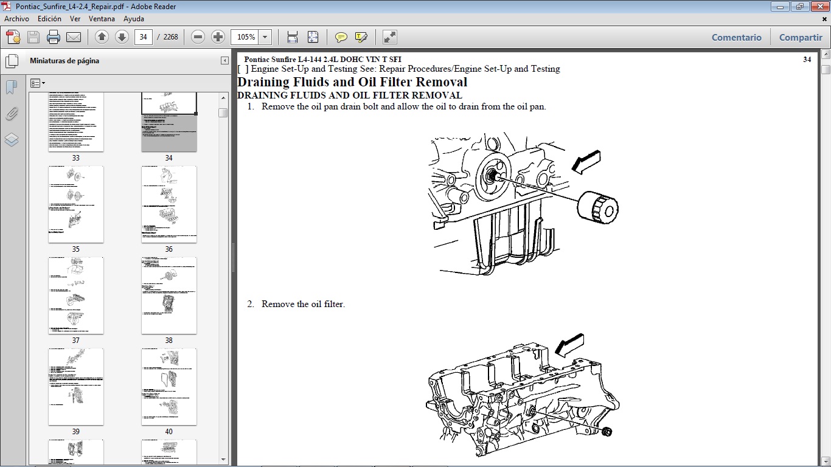
Task: Click the Pontiac Sunfire L4-144 header text
Action: (322, 59)
